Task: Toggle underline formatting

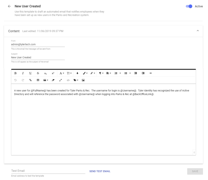Action: pyautogui.click(x=30, y=73)
